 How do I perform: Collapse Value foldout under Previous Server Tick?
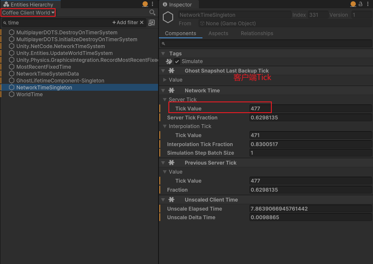pyautogui.click(x=165, y=172)
